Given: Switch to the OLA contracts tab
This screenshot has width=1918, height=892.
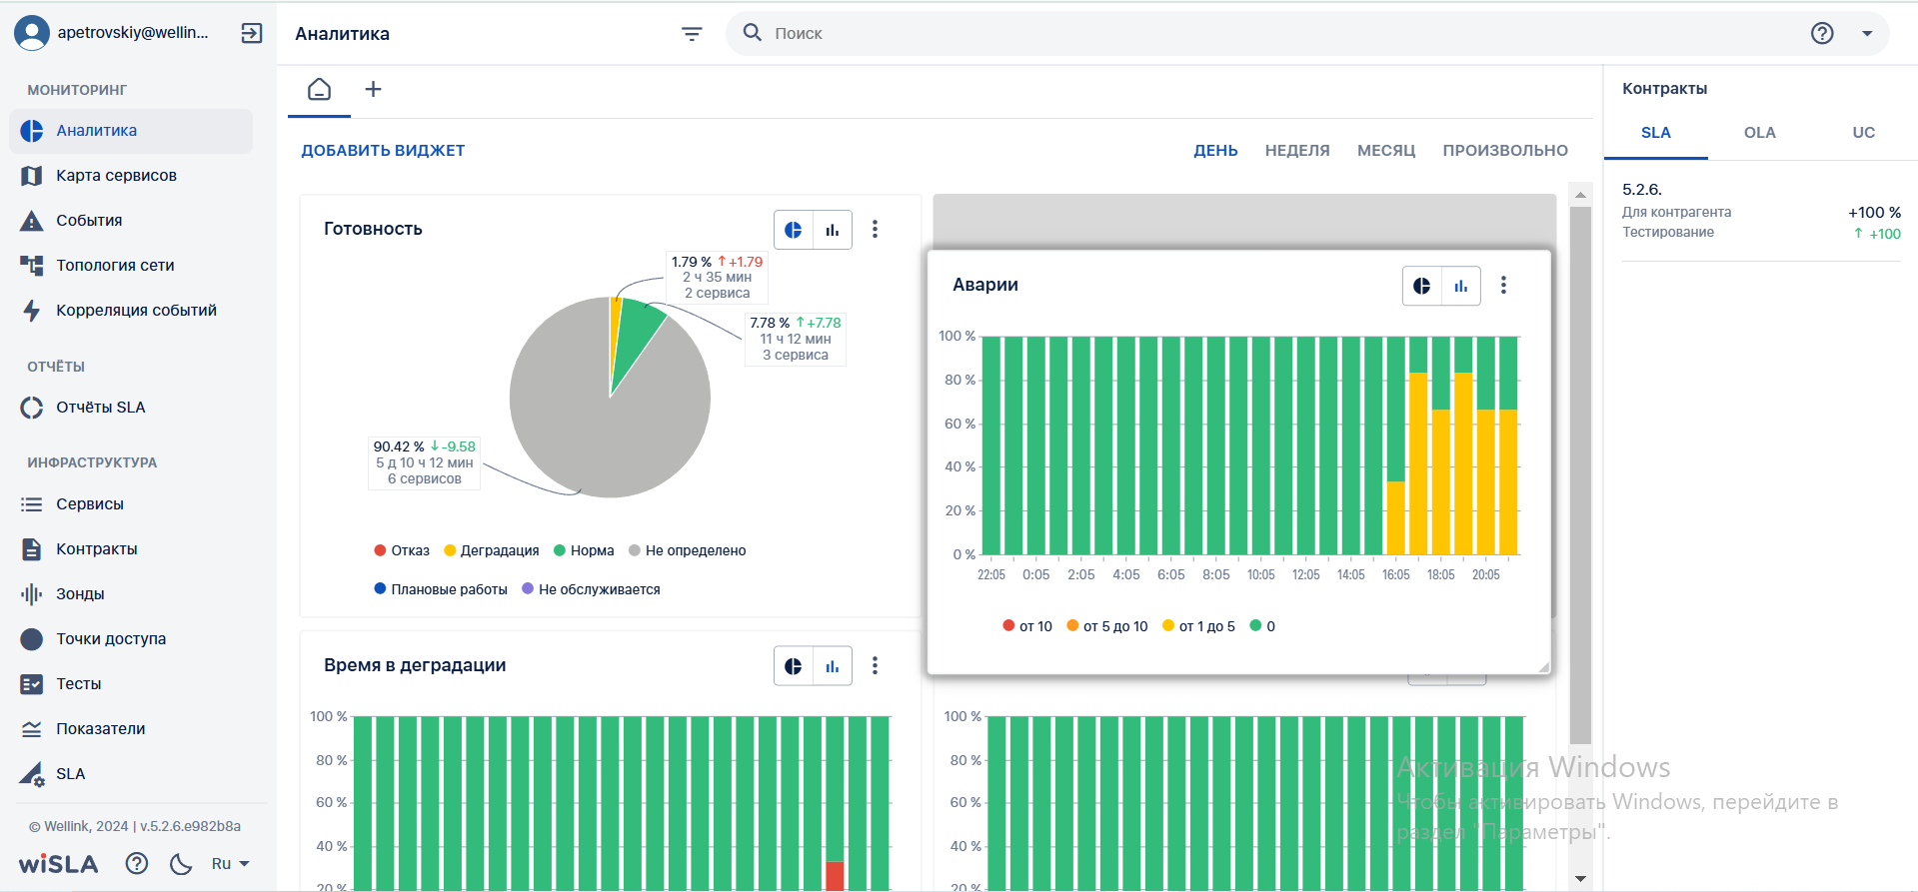Looking at the screenshot, I should coord(1760,133).
